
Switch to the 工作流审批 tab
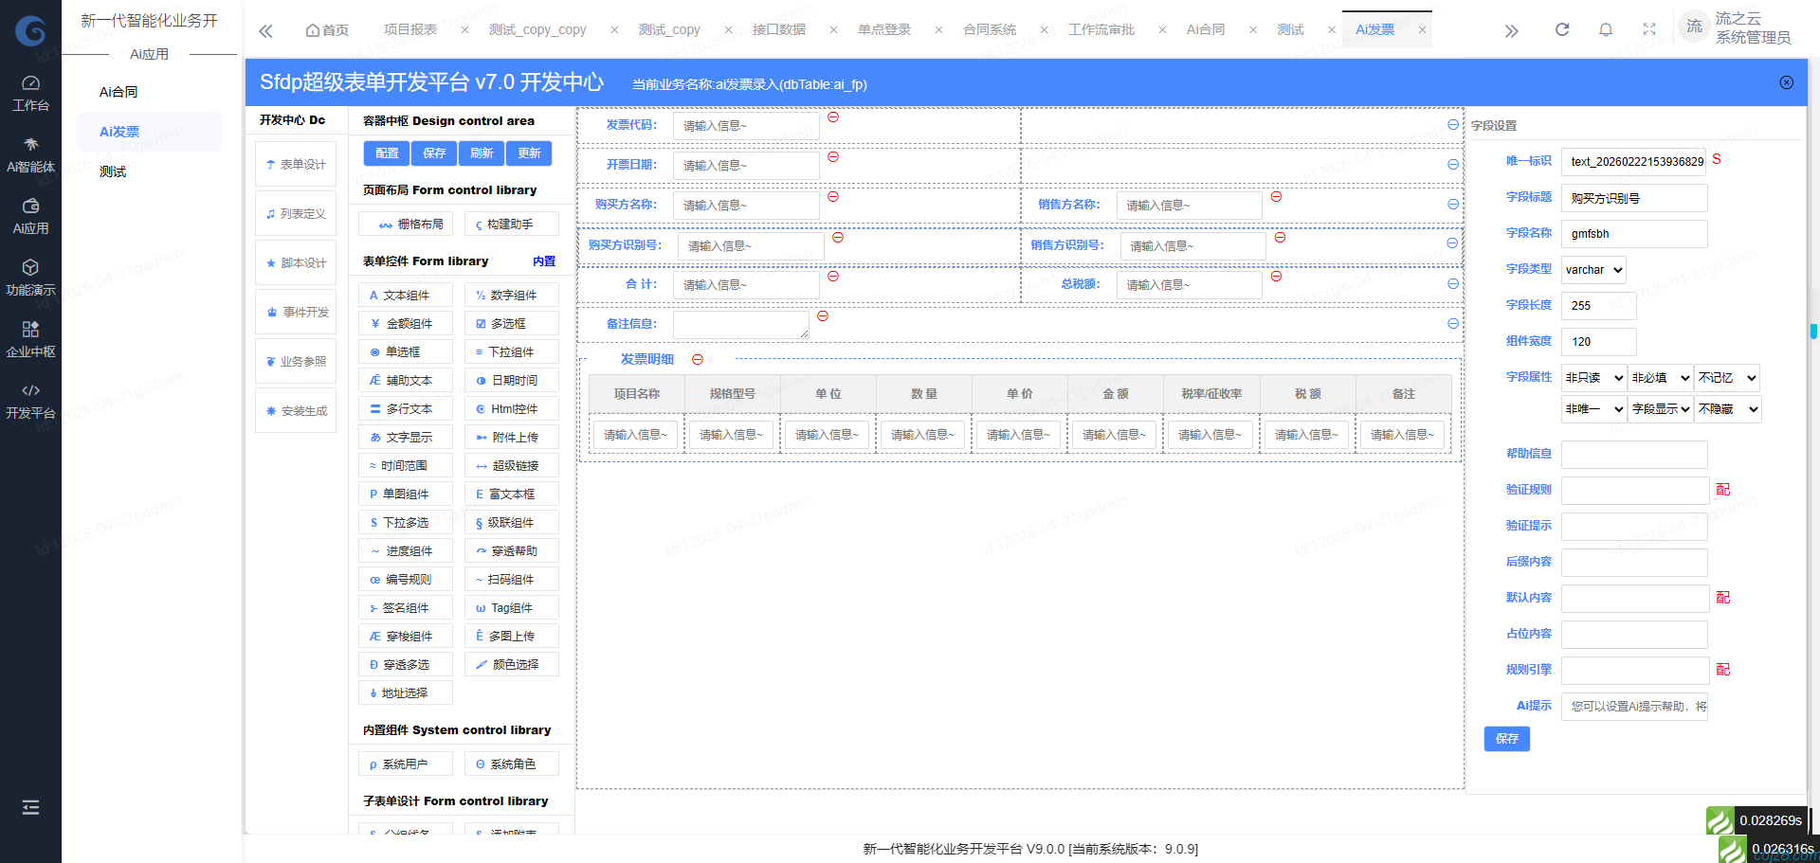pyautogui.click(x=1100, y=29)
